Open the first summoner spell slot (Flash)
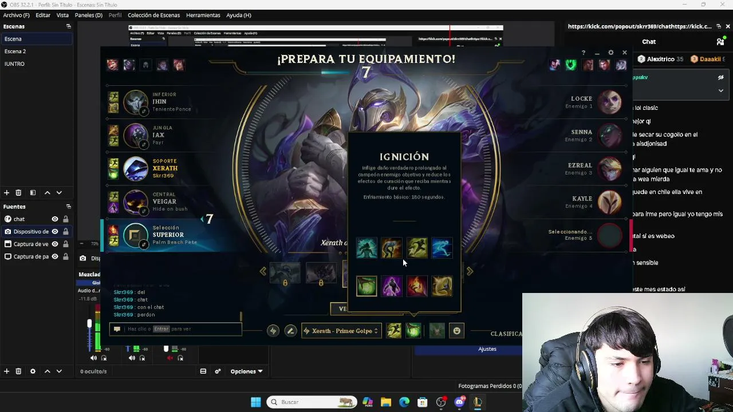This screenshot has height=412, width=733. 393,331
